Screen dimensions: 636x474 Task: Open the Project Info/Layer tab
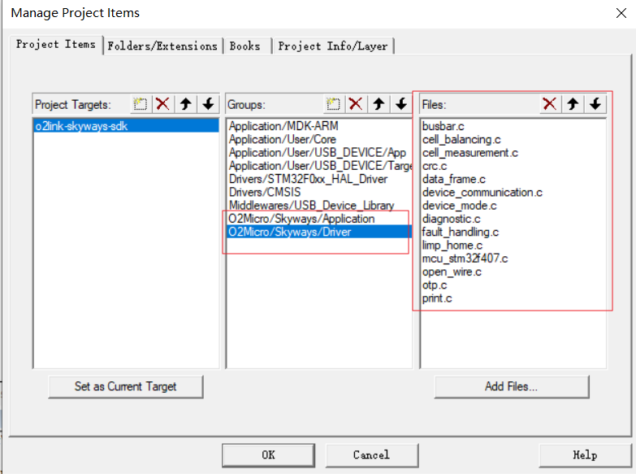(333, 46)
